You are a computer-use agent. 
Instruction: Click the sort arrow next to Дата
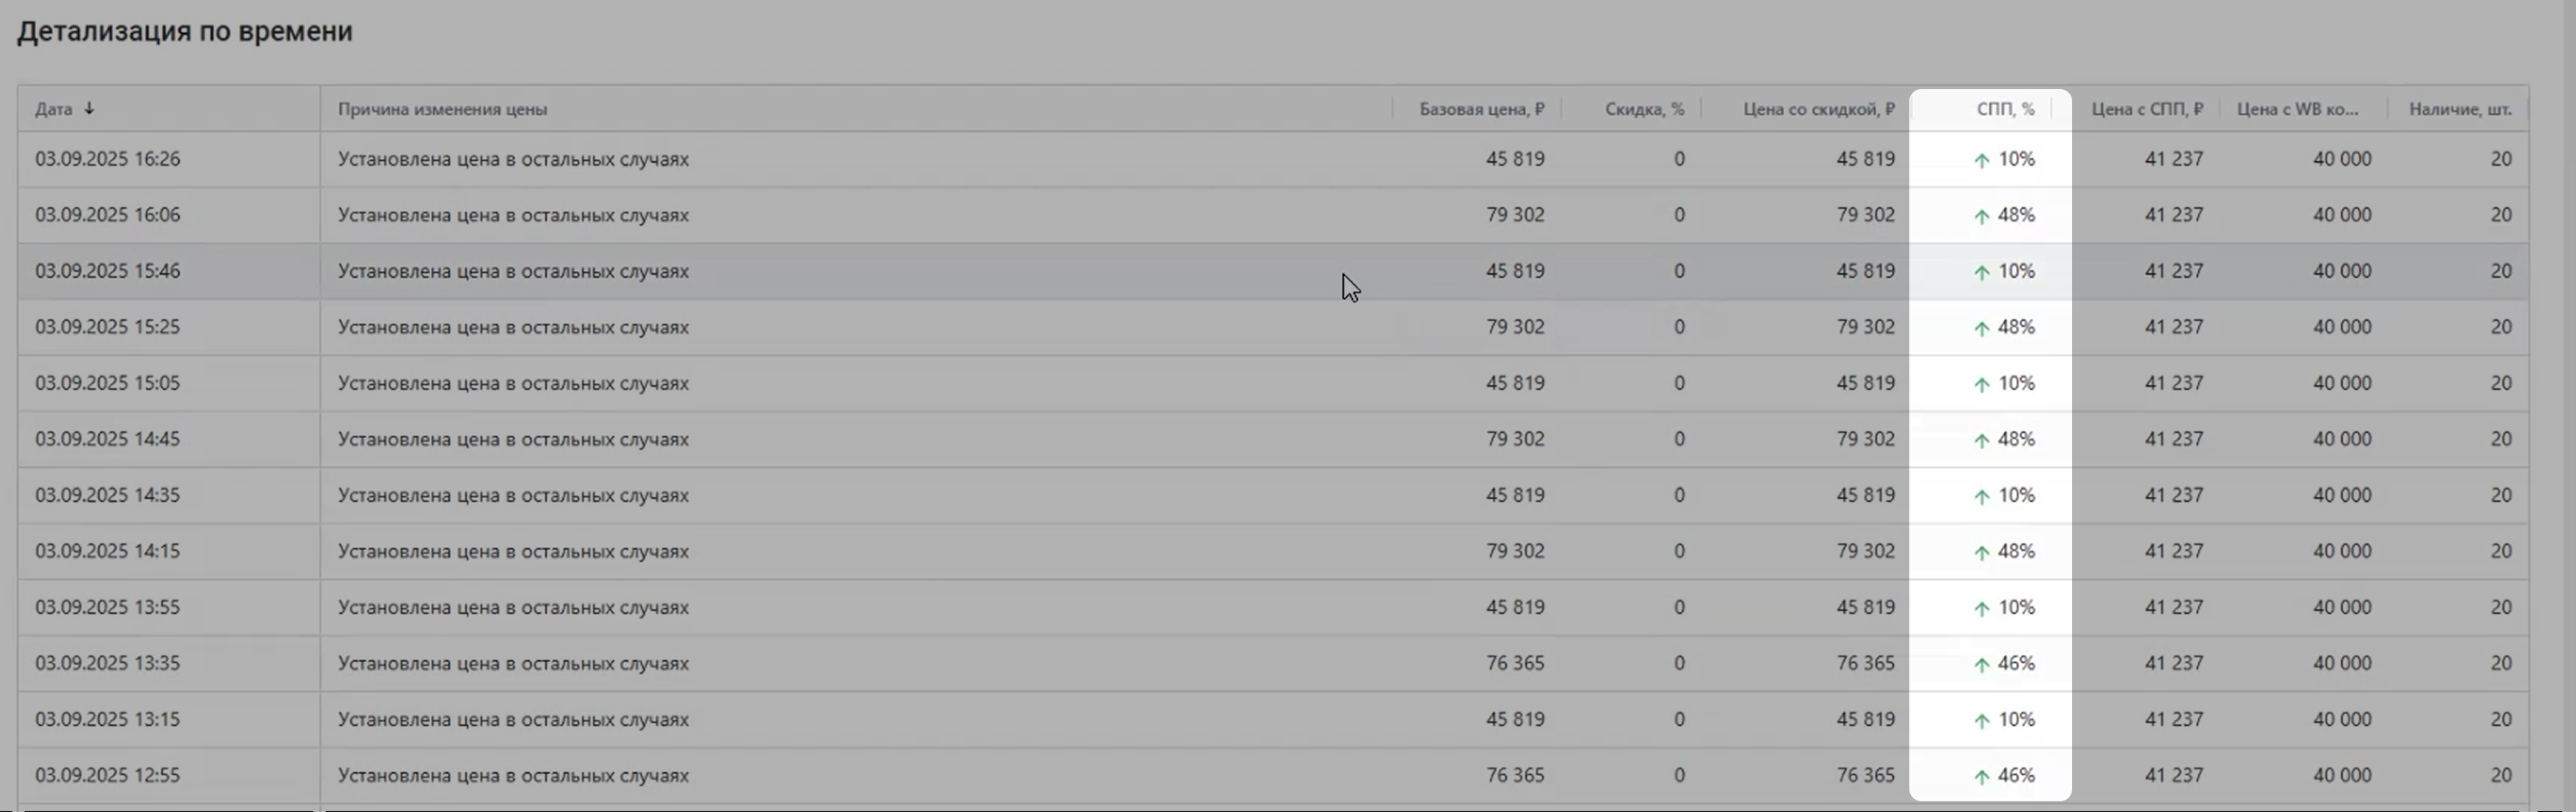pyautogui.click(x=89, y=108)
